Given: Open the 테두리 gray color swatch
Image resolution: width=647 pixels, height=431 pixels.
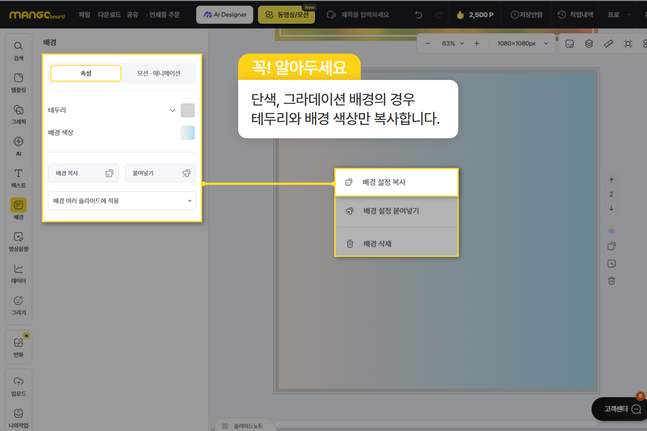Looking at the screenshot, I should pyautogui.click(x=187, y=110).
